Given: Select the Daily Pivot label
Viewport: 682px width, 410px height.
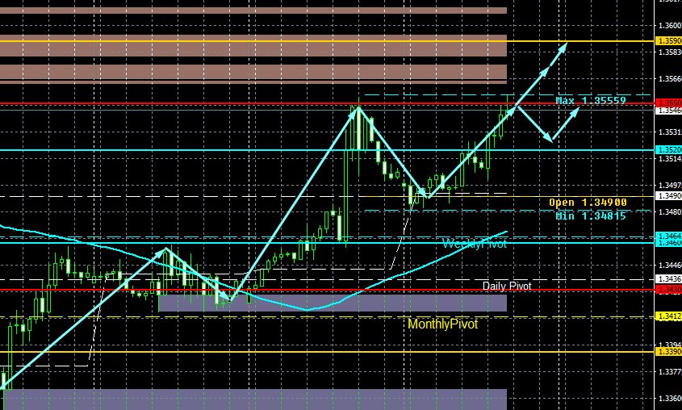Looking at the screenshot, I should 507,286.
